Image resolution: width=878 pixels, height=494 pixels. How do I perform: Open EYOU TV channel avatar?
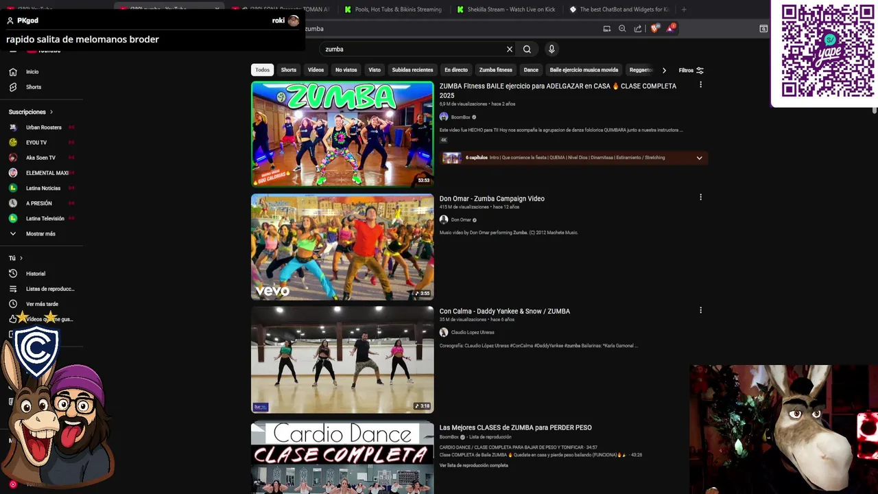click(12, 143)
